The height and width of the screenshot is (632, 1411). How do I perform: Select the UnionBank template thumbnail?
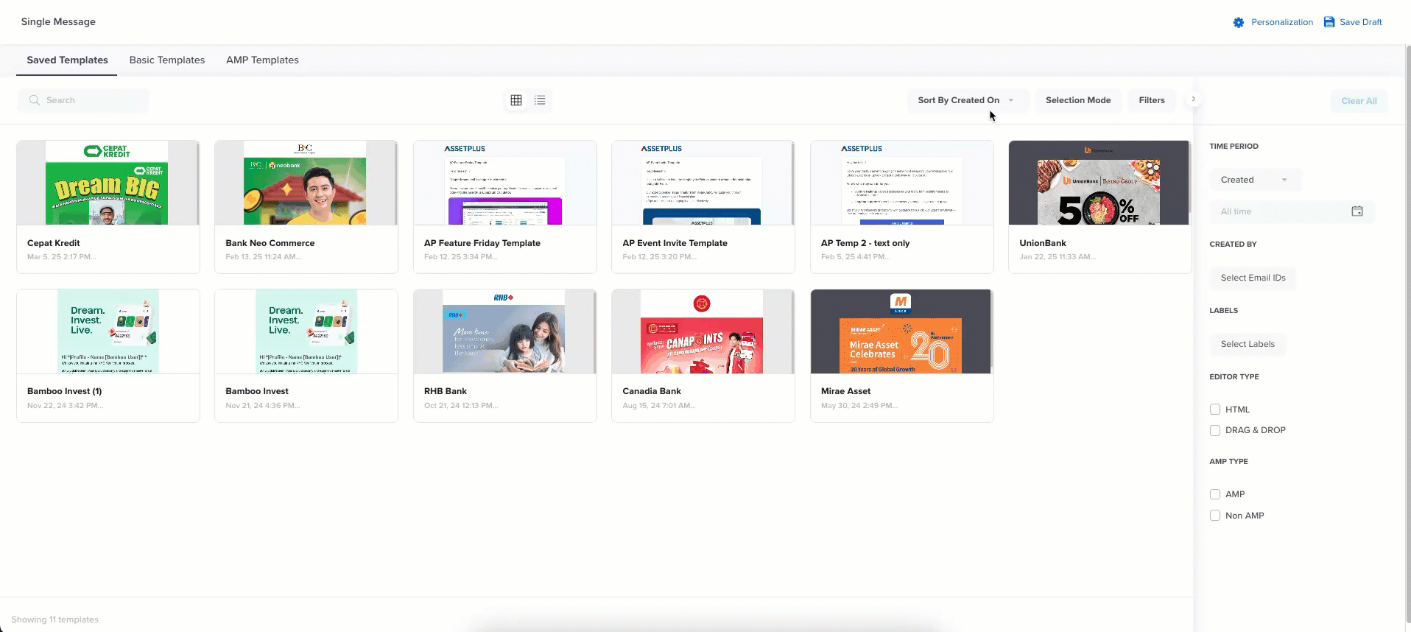point(1099,183)
